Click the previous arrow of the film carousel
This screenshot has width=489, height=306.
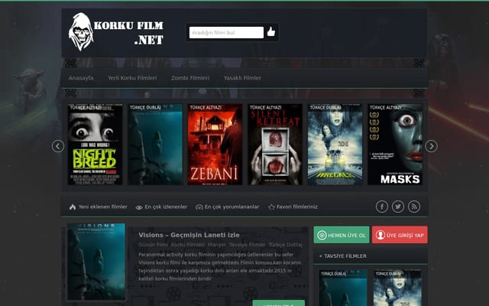tap(58, 146)
